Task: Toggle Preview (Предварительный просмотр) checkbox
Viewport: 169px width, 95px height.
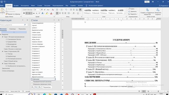Action: (x=32, y=82)
